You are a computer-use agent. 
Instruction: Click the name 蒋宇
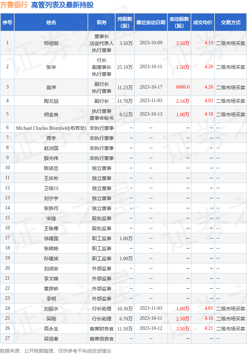[x=51, y=138]
